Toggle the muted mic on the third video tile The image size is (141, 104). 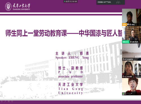pos(123,59)
